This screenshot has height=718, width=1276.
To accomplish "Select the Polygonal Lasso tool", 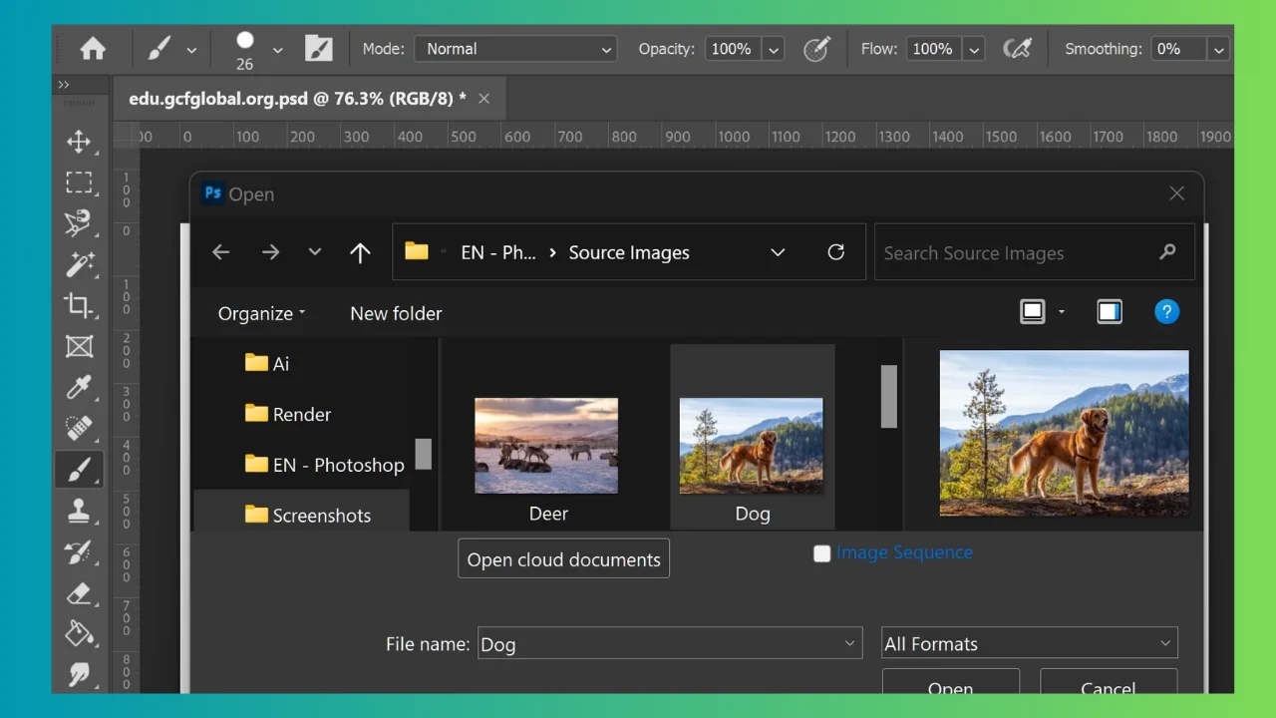I will [x=79, y=223].
